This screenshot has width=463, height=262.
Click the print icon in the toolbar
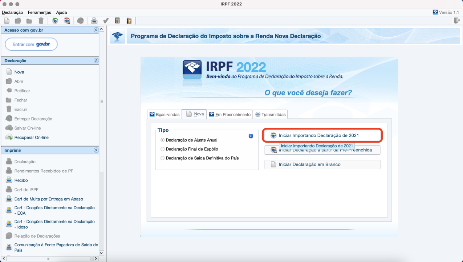coord(94,20)
